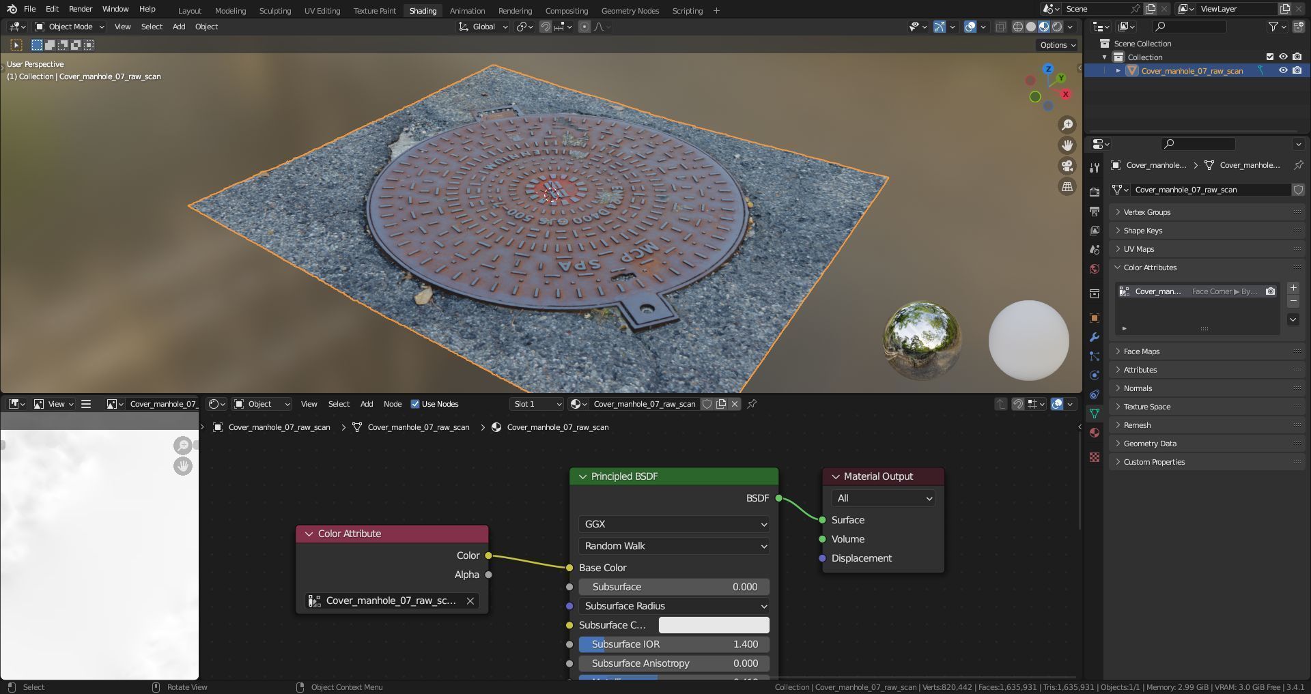1311x694 pixels.
Task: Click the viewport zoom magnifier gizmo
Action: [1067, 125]
